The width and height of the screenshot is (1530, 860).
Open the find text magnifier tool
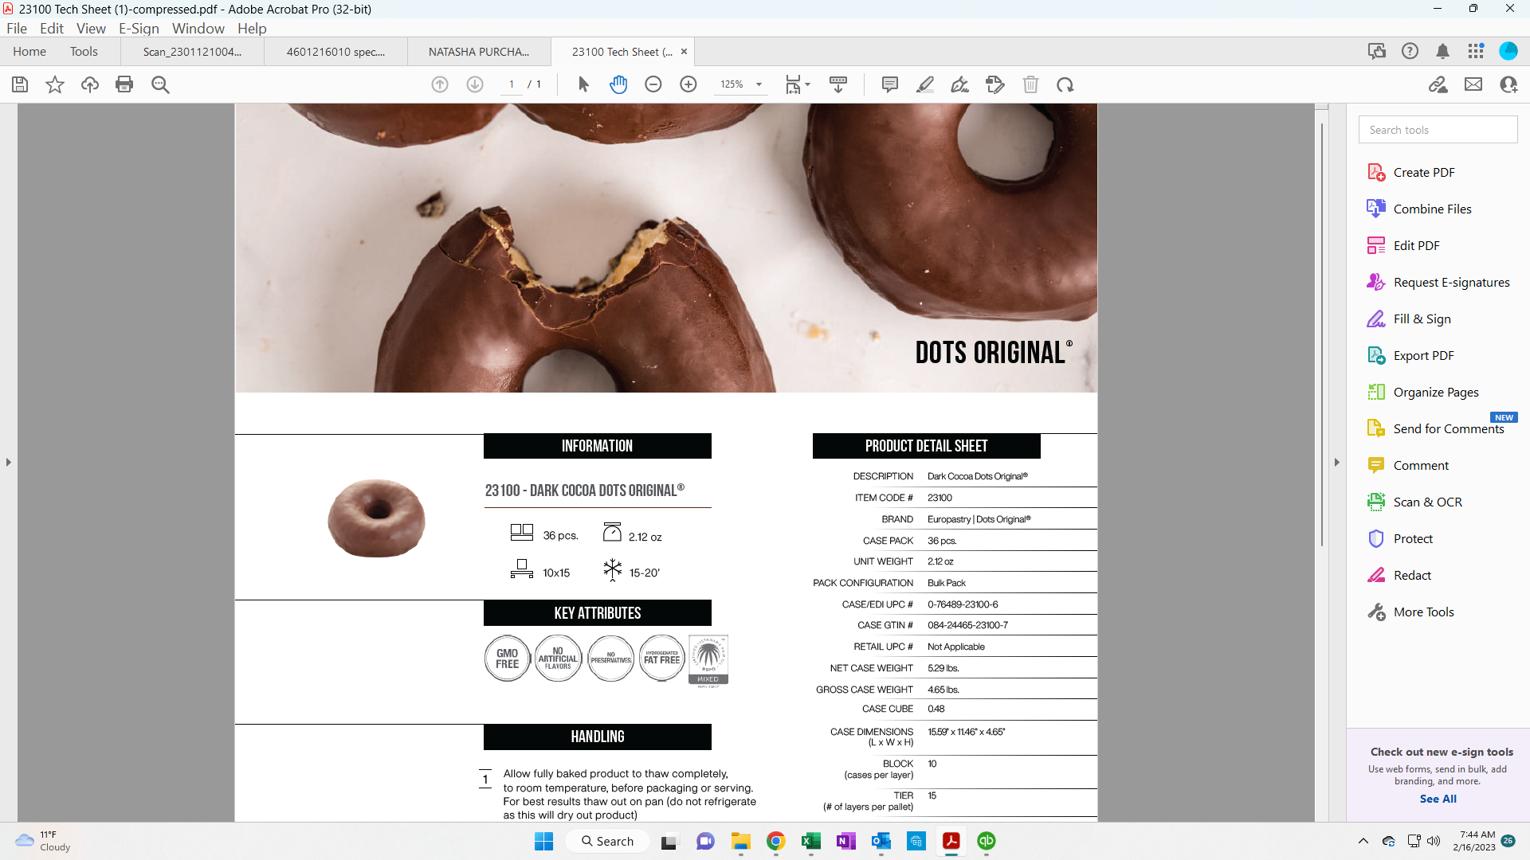(160, 84)
